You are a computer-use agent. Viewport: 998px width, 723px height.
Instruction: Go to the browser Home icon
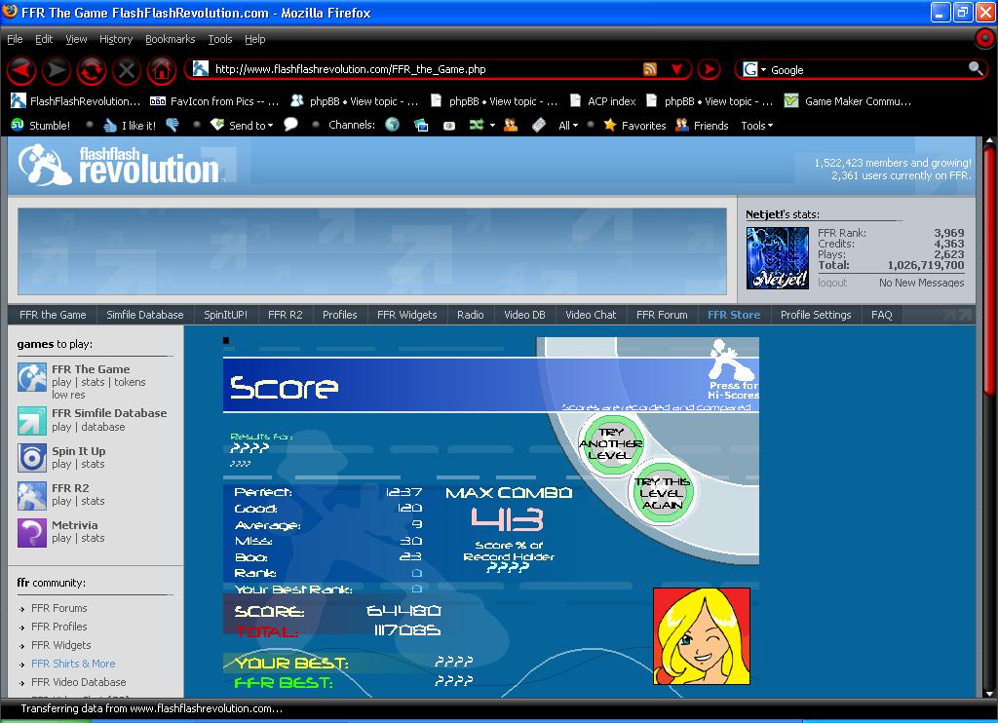pos(162,70)
